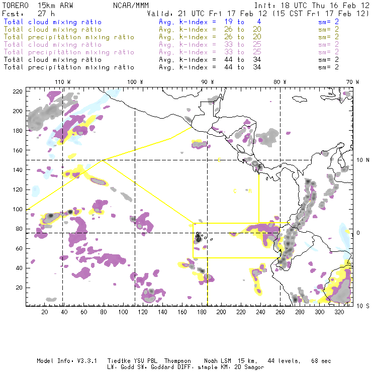Click the '140' x-axis grid label

click(162, 312)
